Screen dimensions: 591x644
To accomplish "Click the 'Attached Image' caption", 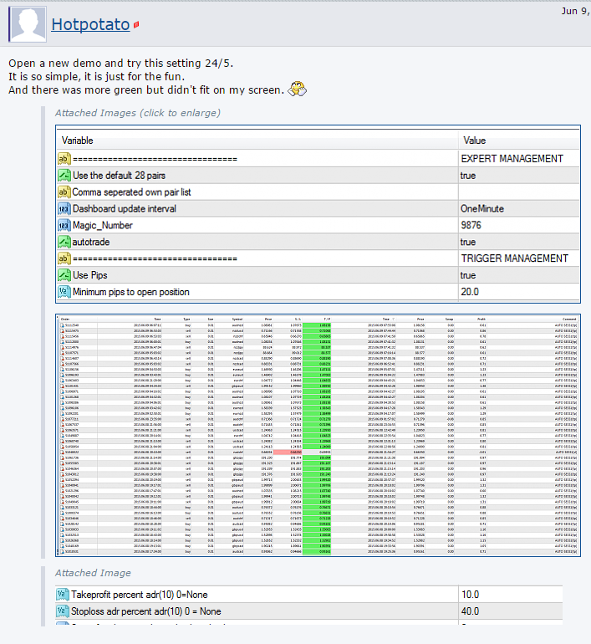I will pos(93,573).
